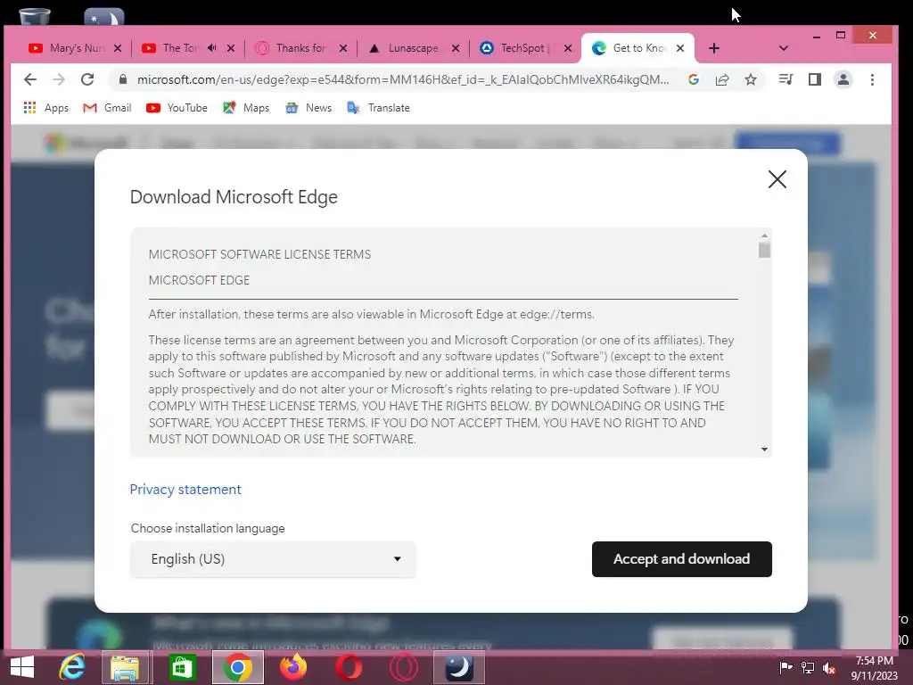Mute the audio-playing The Tor tab
Image resolution: width=913 pixels, height=685 pixels.
tap(212, 48)
